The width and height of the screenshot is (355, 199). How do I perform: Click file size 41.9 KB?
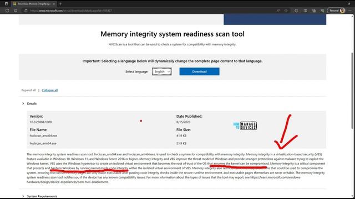(x=181, y=136)
